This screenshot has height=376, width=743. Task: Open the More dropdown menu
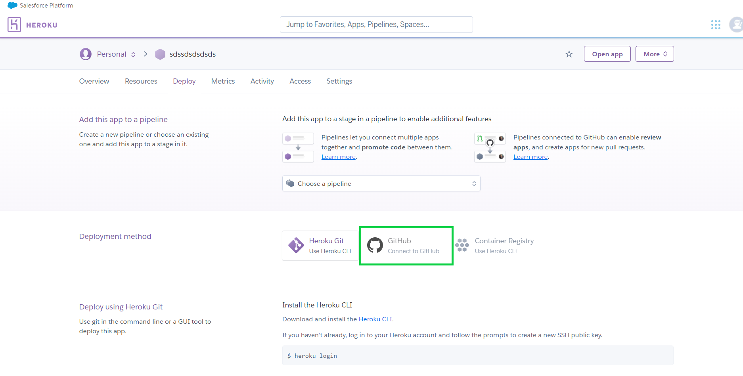click(655, 54)
